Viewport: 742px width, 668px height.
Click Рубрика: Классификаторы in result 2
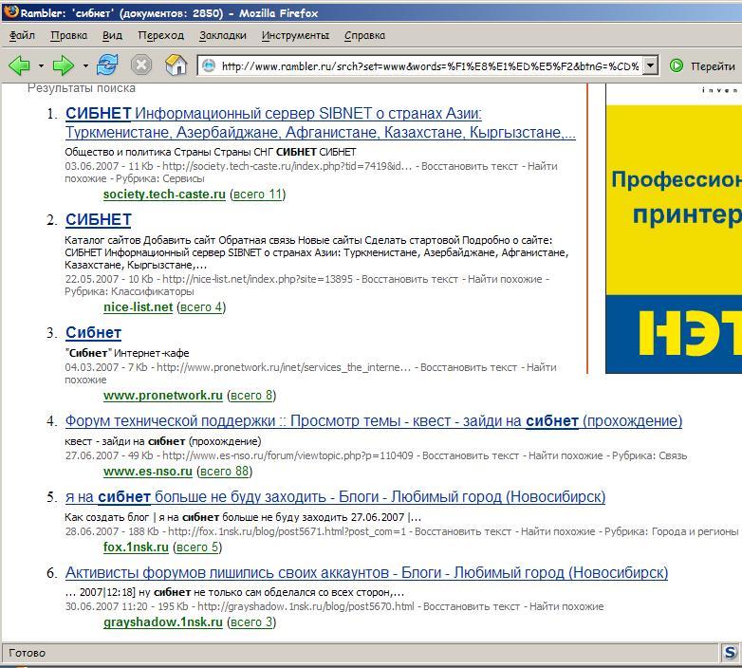tap(129, 292)
